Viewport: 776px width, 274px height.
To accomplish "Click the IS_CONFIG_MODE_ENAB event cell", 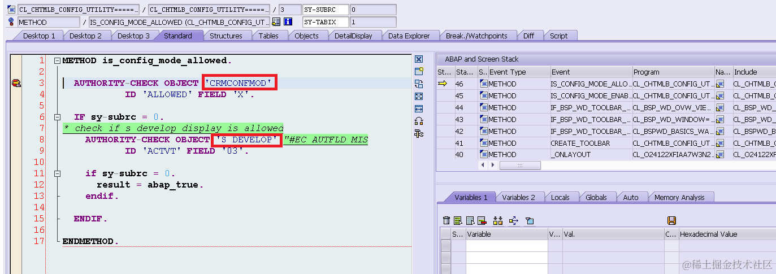I will point(591,95).
